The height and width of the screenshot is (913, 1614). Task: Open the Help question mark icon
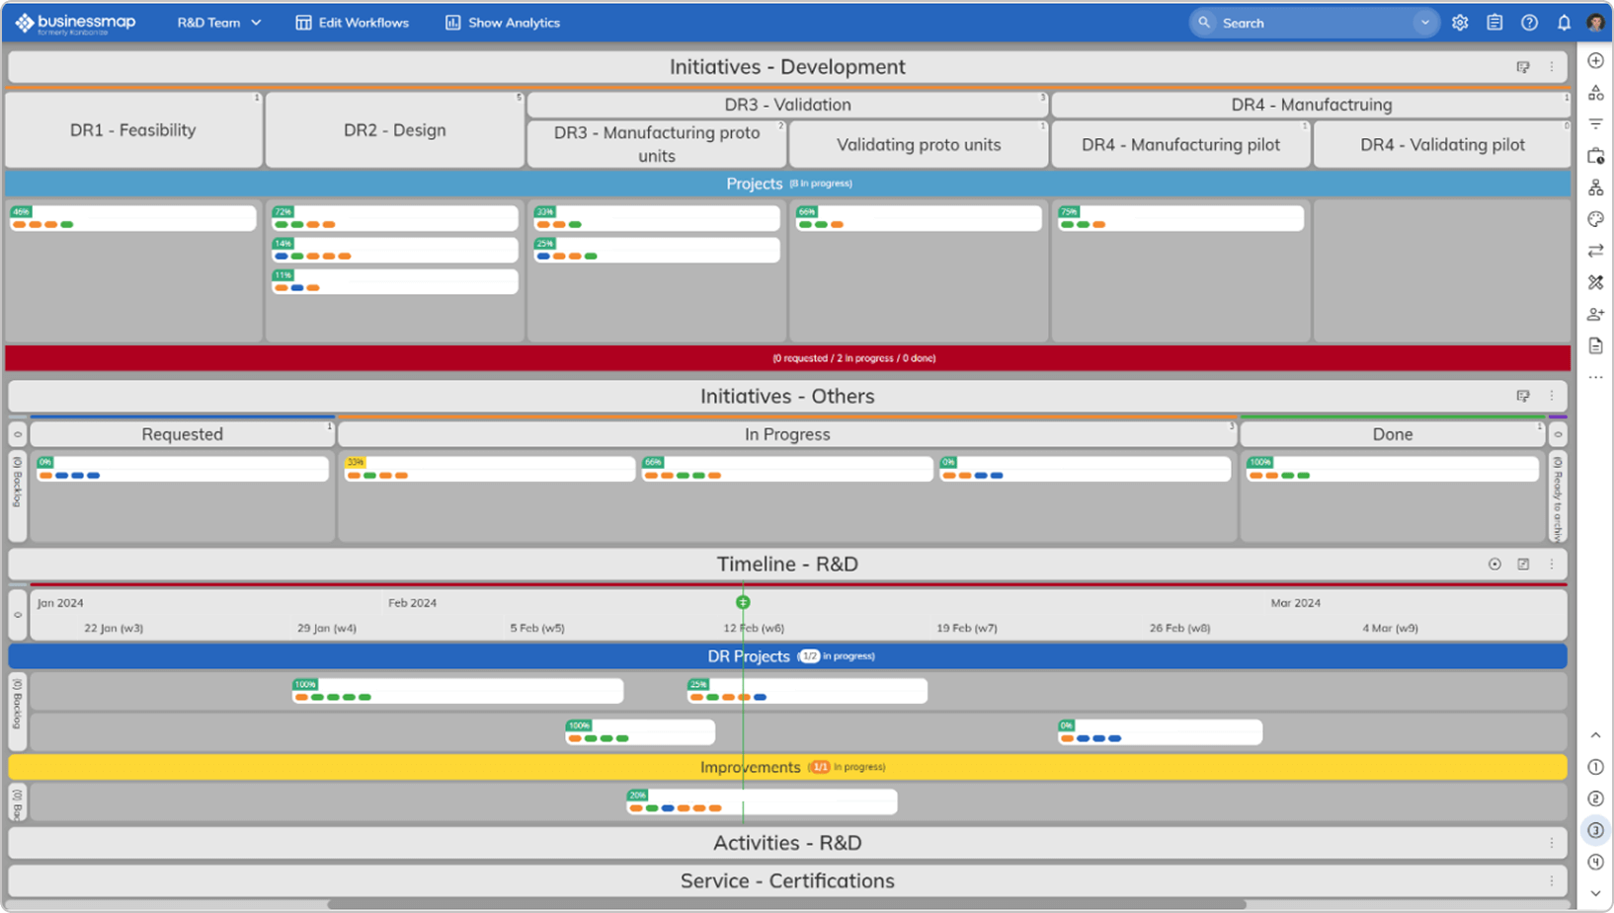pos(1529,22)
